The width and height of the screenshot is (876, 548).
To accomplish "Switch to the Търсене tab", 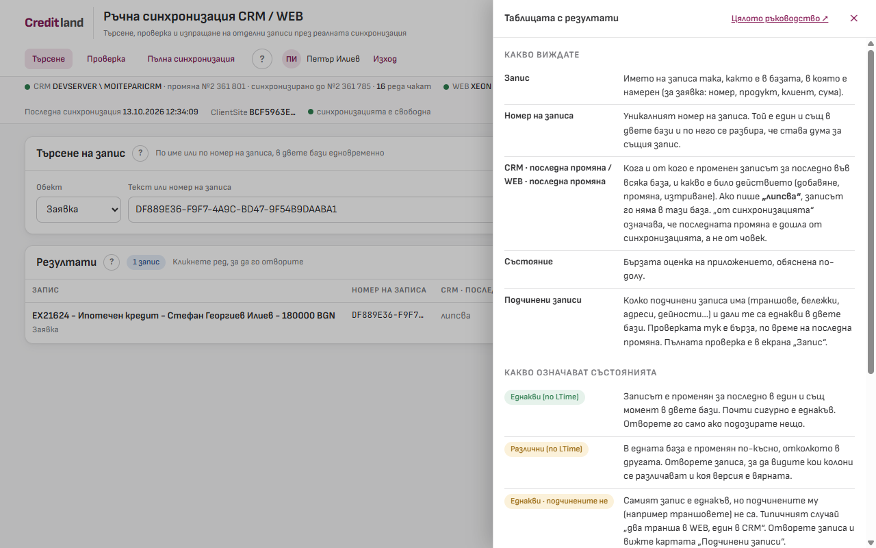I will [49, 59].
